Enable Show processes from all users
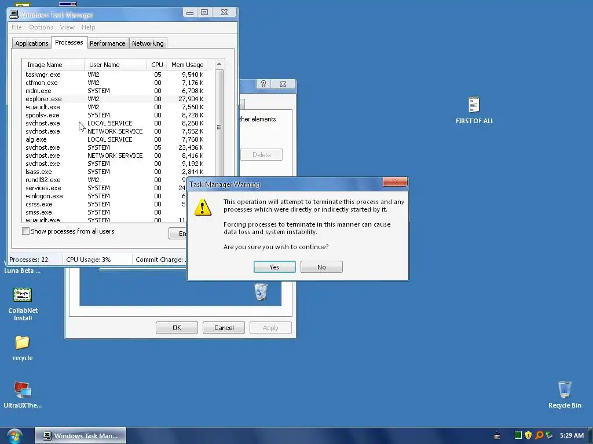The height and width of the screenshot is (444, 593). [x=25, y=231]
